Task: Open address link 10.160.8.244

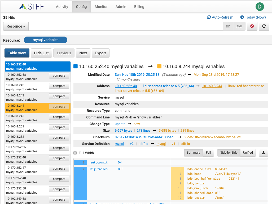Action: tap(212, 86)
